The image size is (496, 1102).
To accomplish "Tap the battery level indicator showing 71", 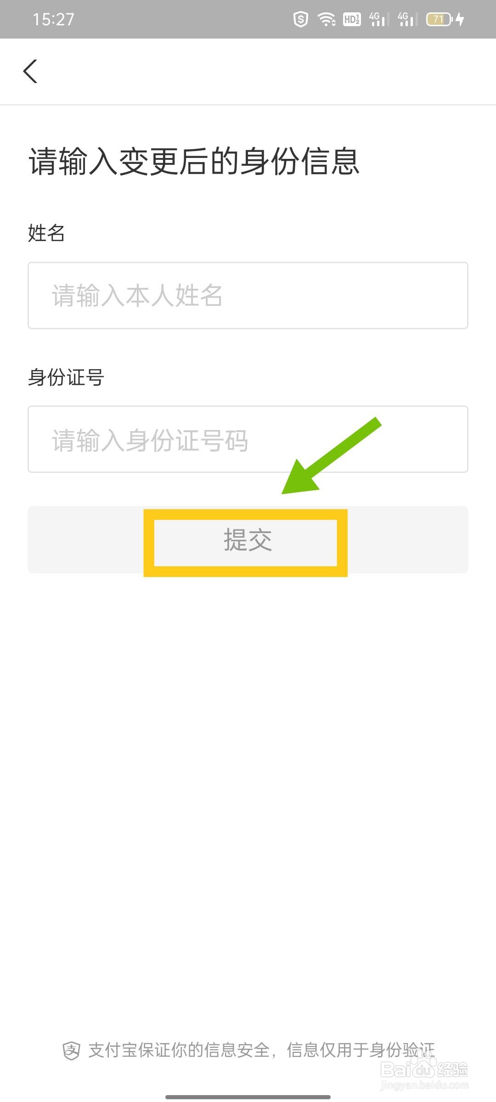I will pos(440,19).
